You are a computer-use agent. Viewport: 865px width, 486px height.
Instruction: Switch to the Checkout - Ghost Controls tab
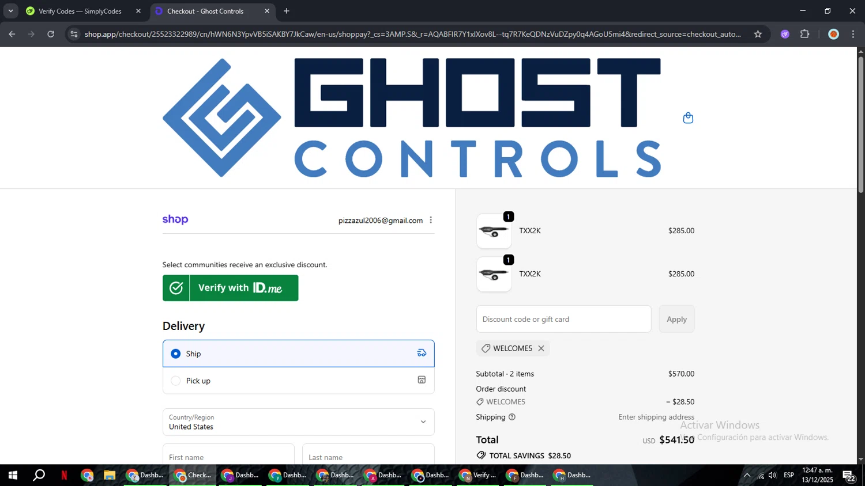coord(212,11)
